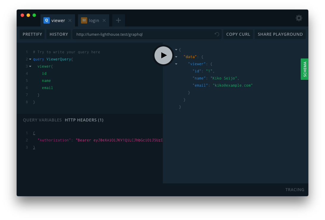
Task: Open the History panel
Action: [x=59, y=34]
